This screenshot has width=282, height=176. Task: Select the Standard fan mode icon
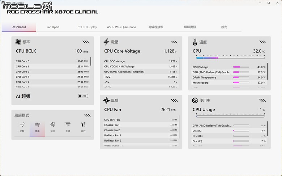[37, 124]
